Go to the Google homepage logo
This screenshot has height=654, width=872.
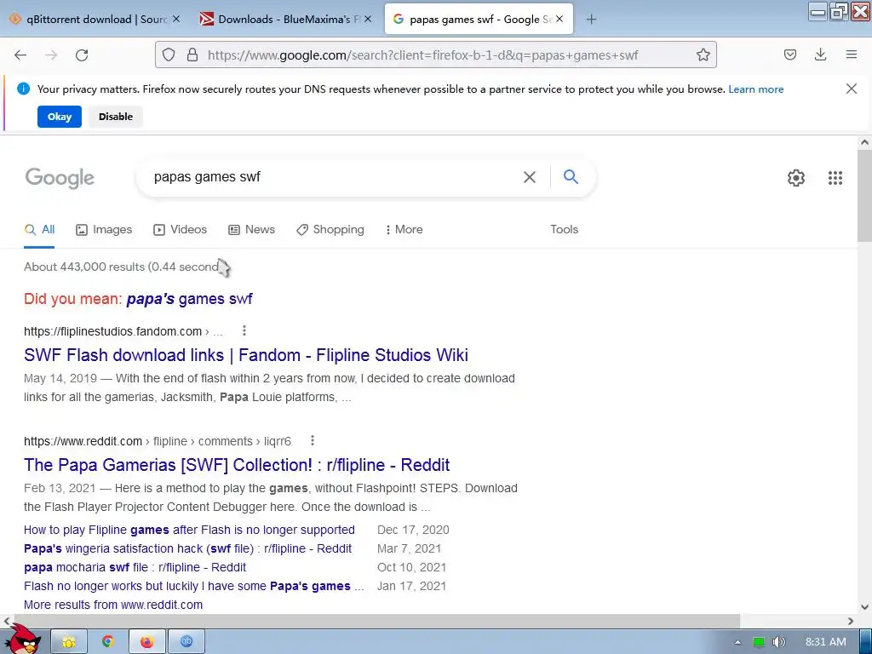click(x=60, y=178)
